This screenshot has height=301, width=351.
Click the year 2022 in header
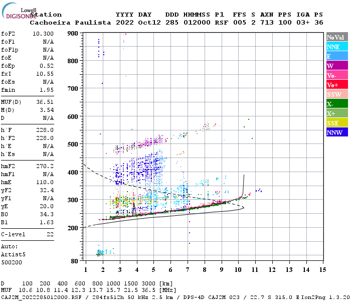125,23
